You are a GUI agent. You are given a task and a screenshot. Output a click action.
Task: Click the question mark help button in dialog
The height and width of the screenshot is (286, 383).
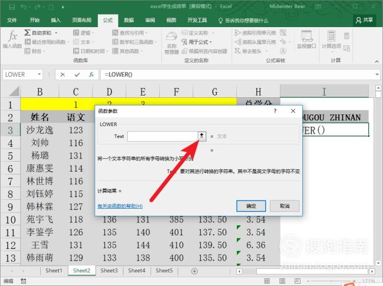pyautogui.click(x=275, y=111)
